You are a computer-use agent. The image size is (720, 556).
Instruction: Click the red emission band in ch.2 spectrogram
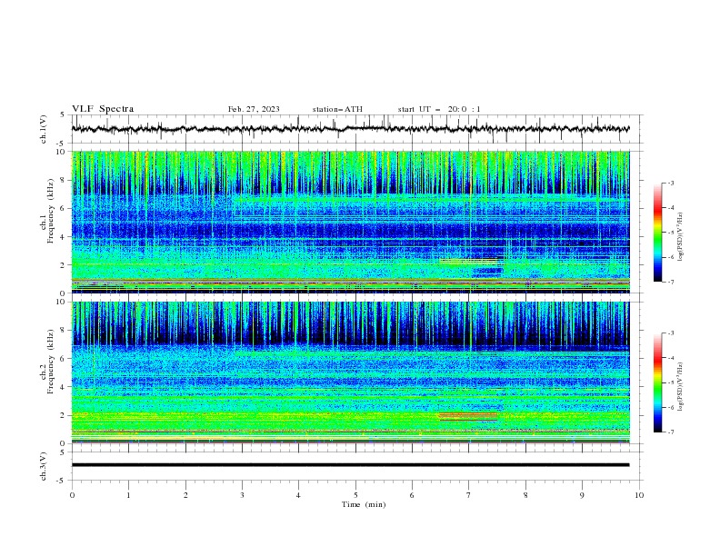coord(468,416)
